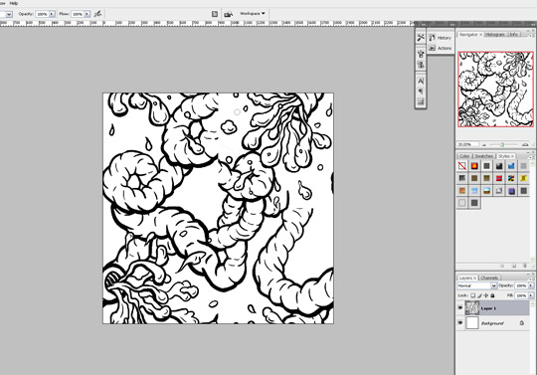Open the Clone Source panel icon
This screenshot has height=375, width=537.
coord(421,65)
